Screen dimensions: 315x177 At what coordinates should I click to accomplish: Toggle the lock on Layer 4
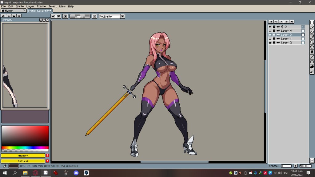point(274,31)
